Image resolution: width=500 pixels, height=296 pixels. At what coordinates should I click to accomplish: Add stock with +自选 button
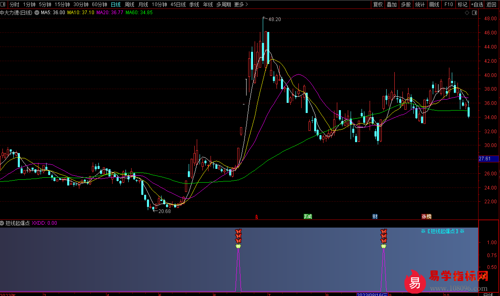477,4
